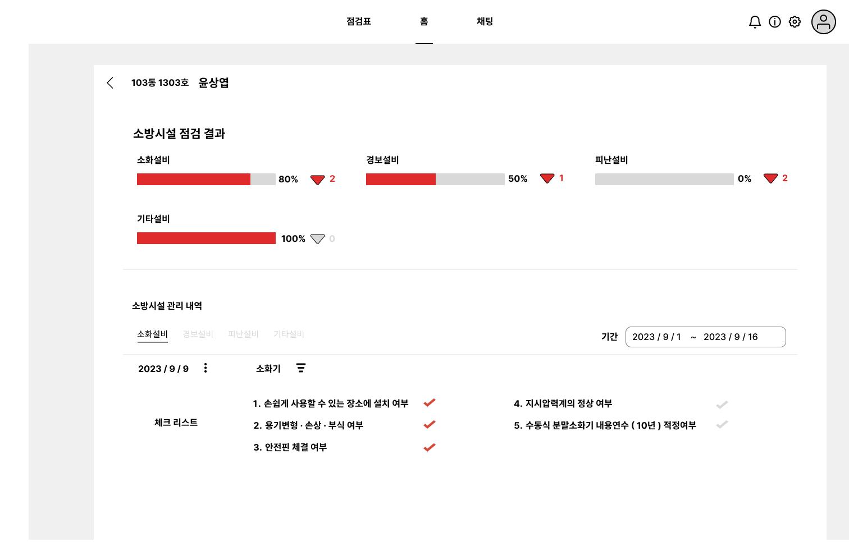Open the 점검표 page

pos(359,22)
